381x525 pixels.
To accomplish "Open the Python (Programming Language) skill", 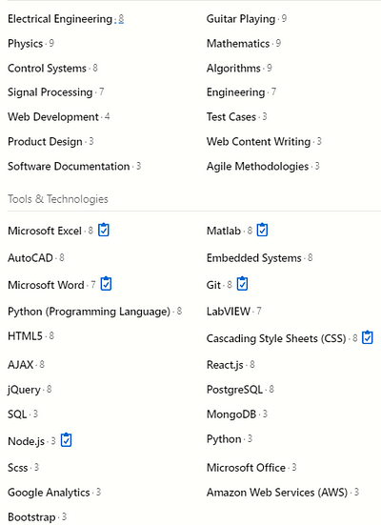I will 89,312.
